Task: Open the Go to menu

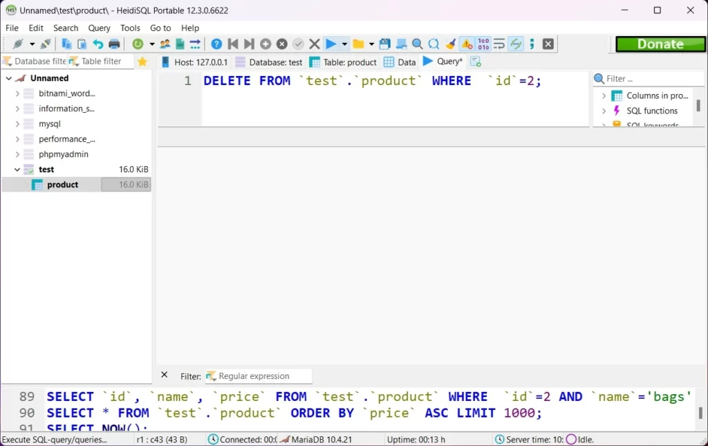Action: 160,28
